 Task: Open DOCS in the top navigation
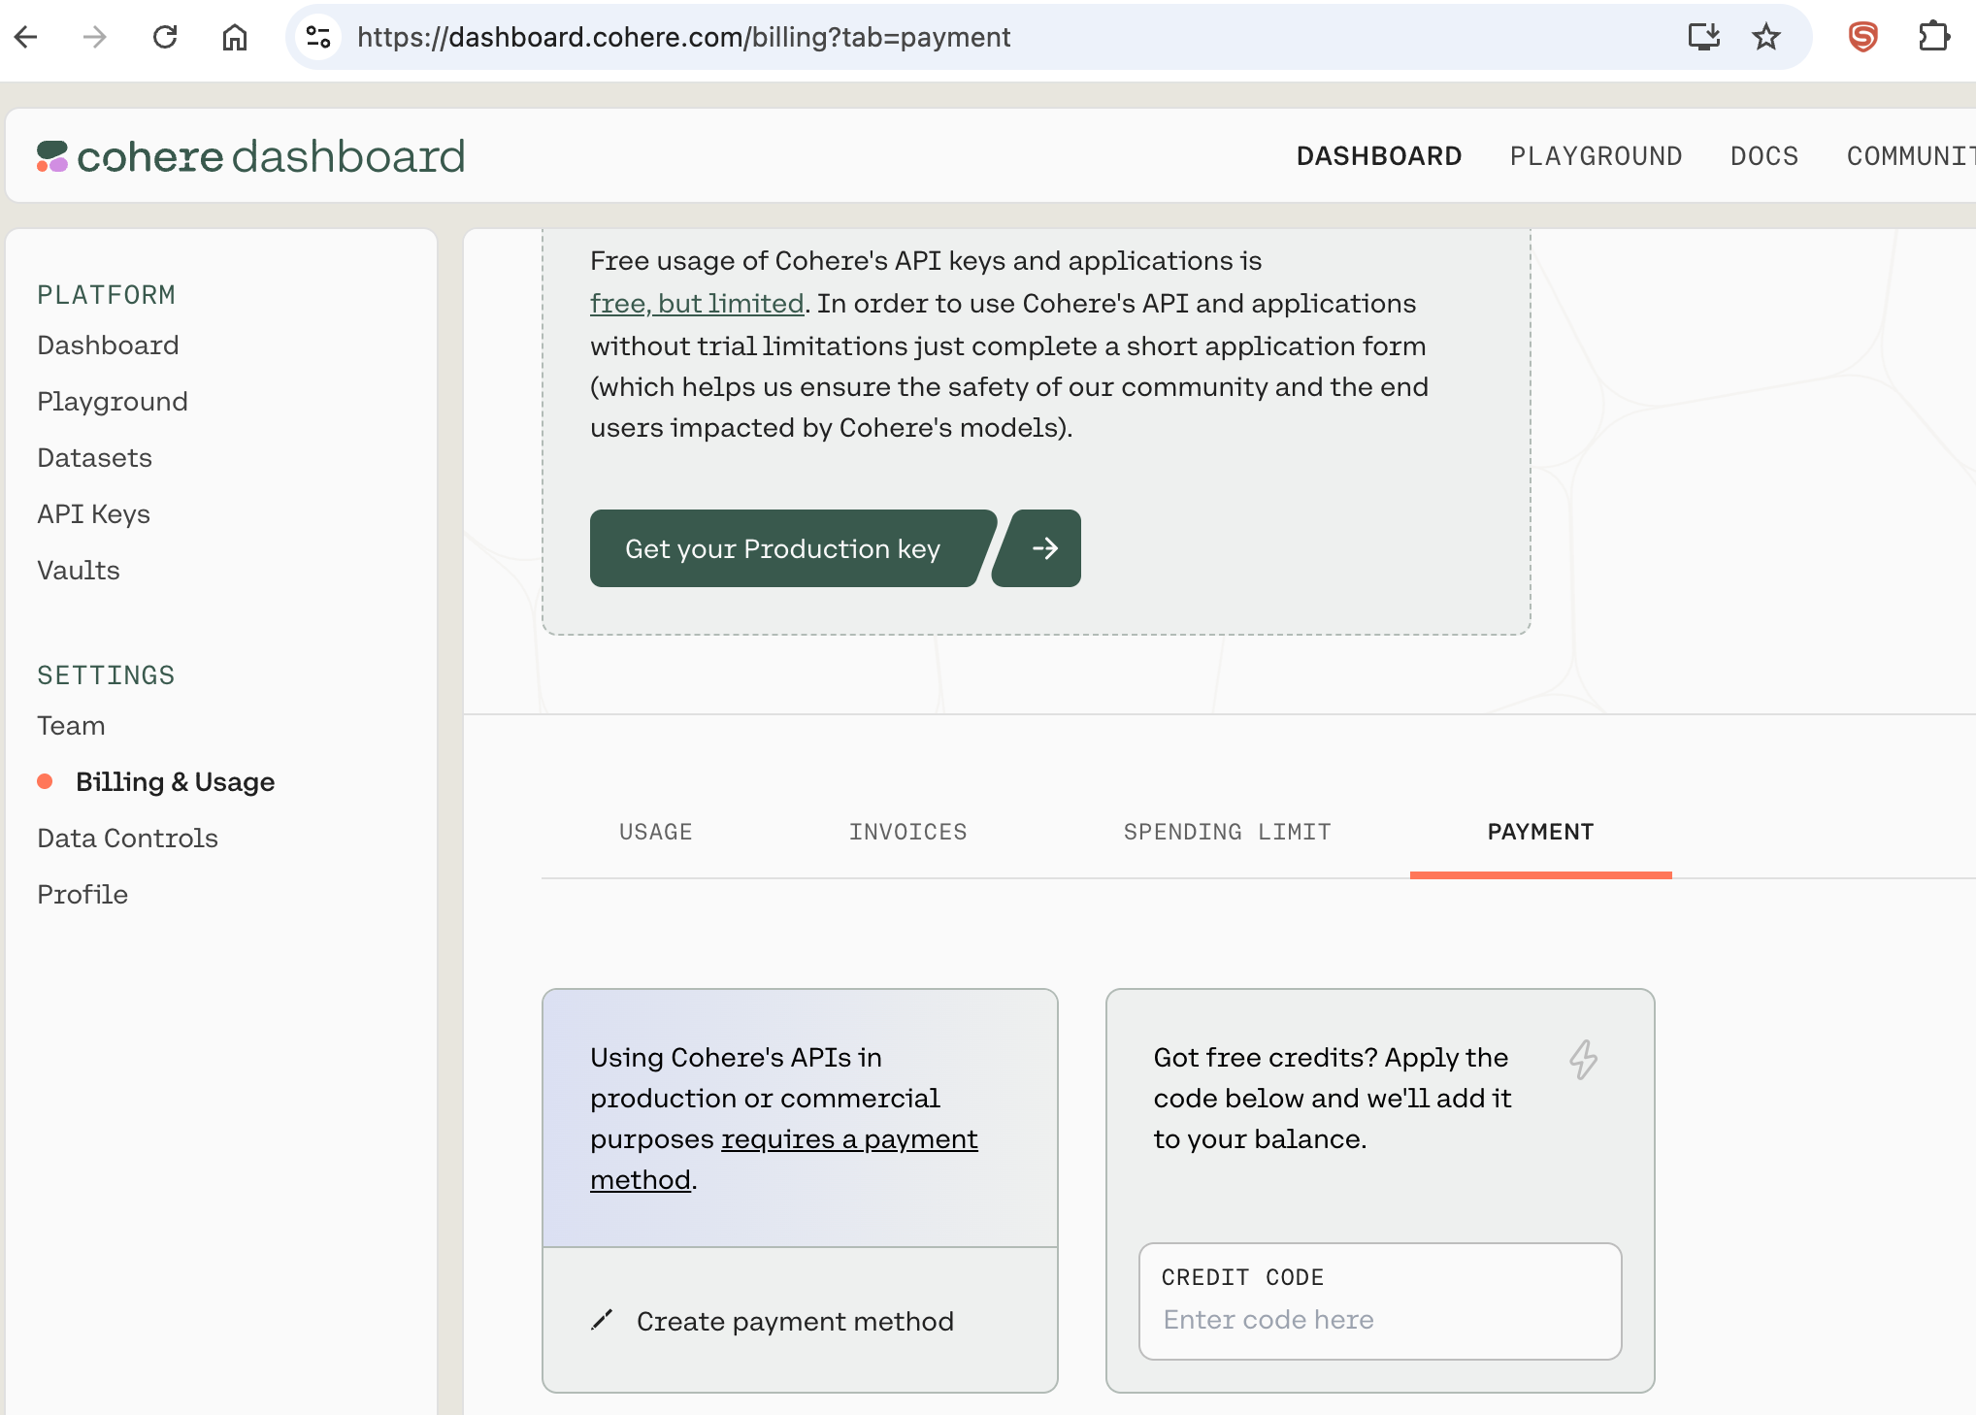(1764, 156)
